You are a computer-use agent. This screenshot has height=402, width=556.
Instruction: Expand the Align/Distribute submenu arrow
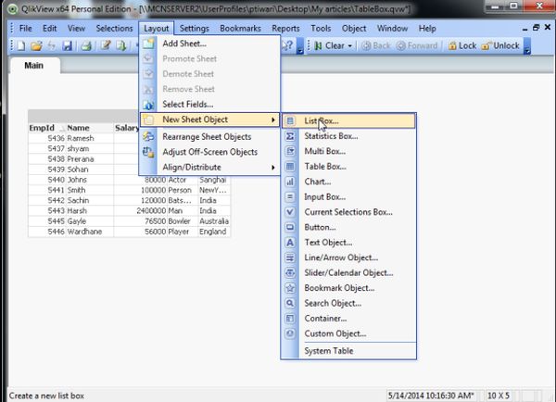tap(273, 168)
